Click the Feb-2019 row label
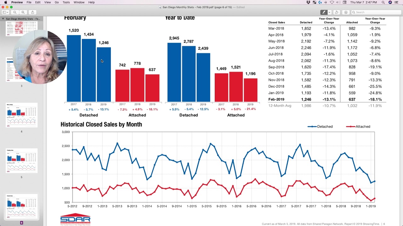This screenshot has height=226, width=403. click(x=276, y=100)
